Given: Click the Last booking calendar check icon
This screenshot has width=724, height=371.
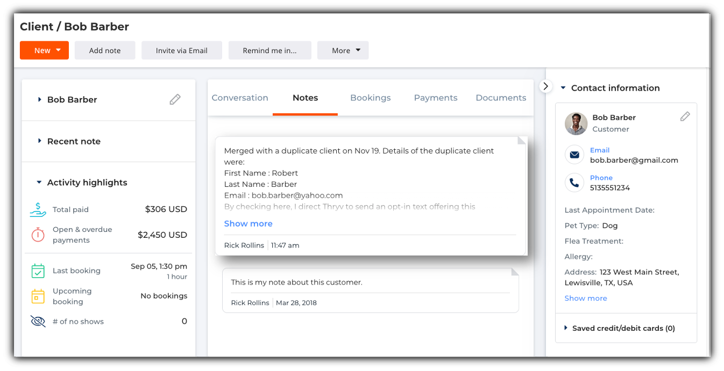Looking at the screenshot, I should pos(38,271).
